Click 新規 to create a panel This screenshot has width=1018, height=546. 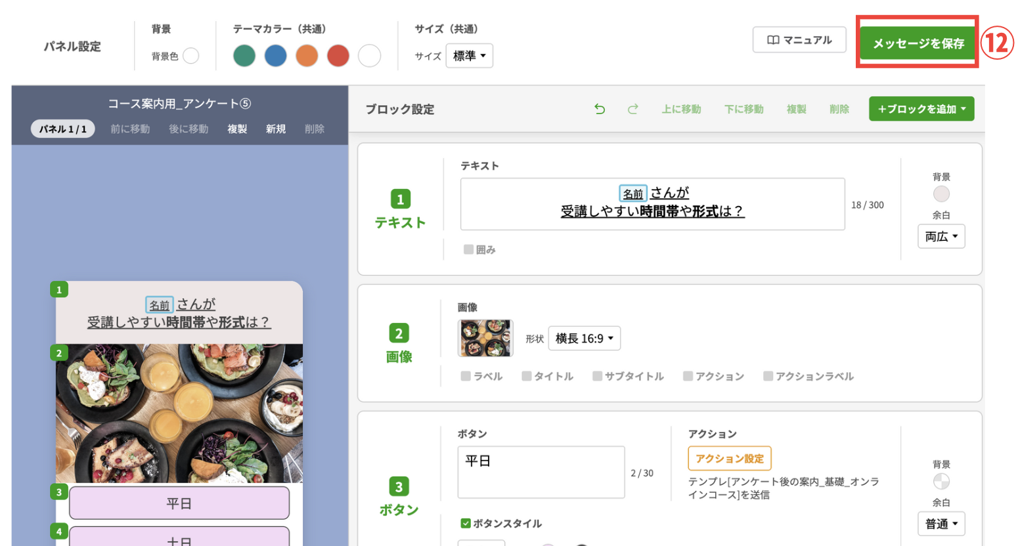[x=276, y=129]
